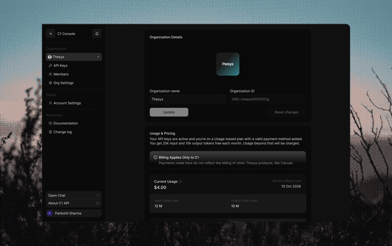Click the Thesys organization avatar icon

click(50, 57)
